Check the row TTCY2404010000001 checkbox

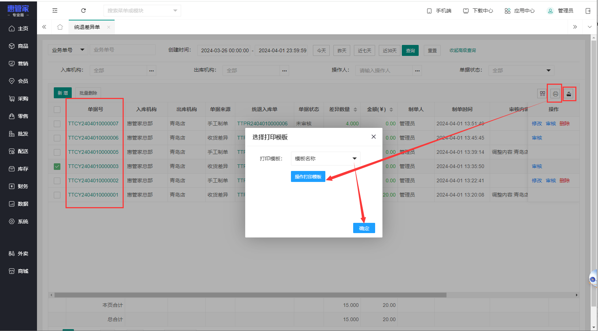(57, 195)
